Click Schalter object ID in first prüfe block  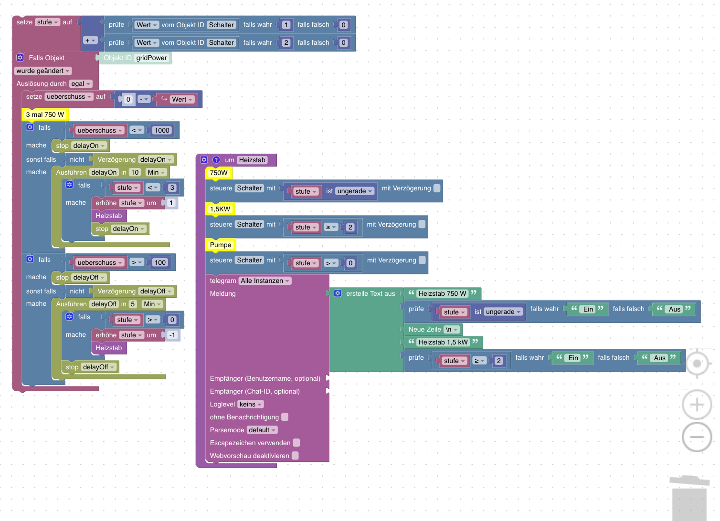click(x=222, y=25)
